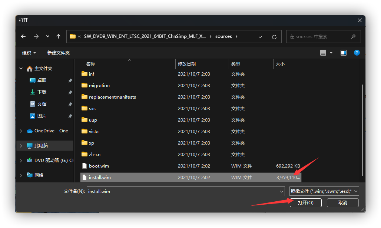The width and height of the screenshot is (381, 228).
Task: Select 桌面 in the navigation pane
Action: [42, 80]
